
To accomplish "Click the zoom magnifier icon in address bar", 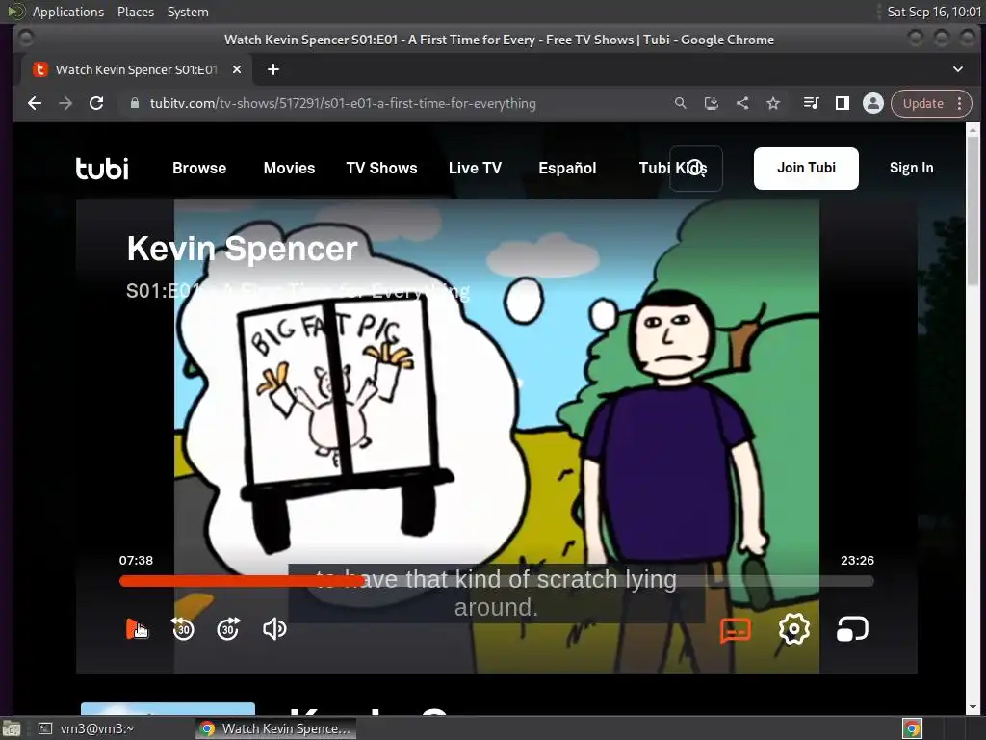I will point(681,103).
